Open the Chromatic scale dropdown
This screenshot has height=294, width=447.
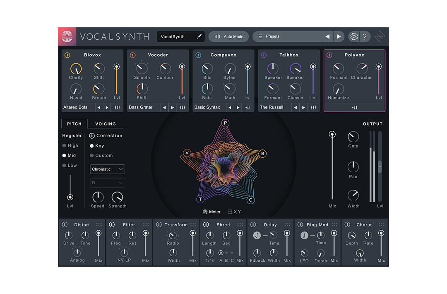pyautogui.click(x=107, y=169)
